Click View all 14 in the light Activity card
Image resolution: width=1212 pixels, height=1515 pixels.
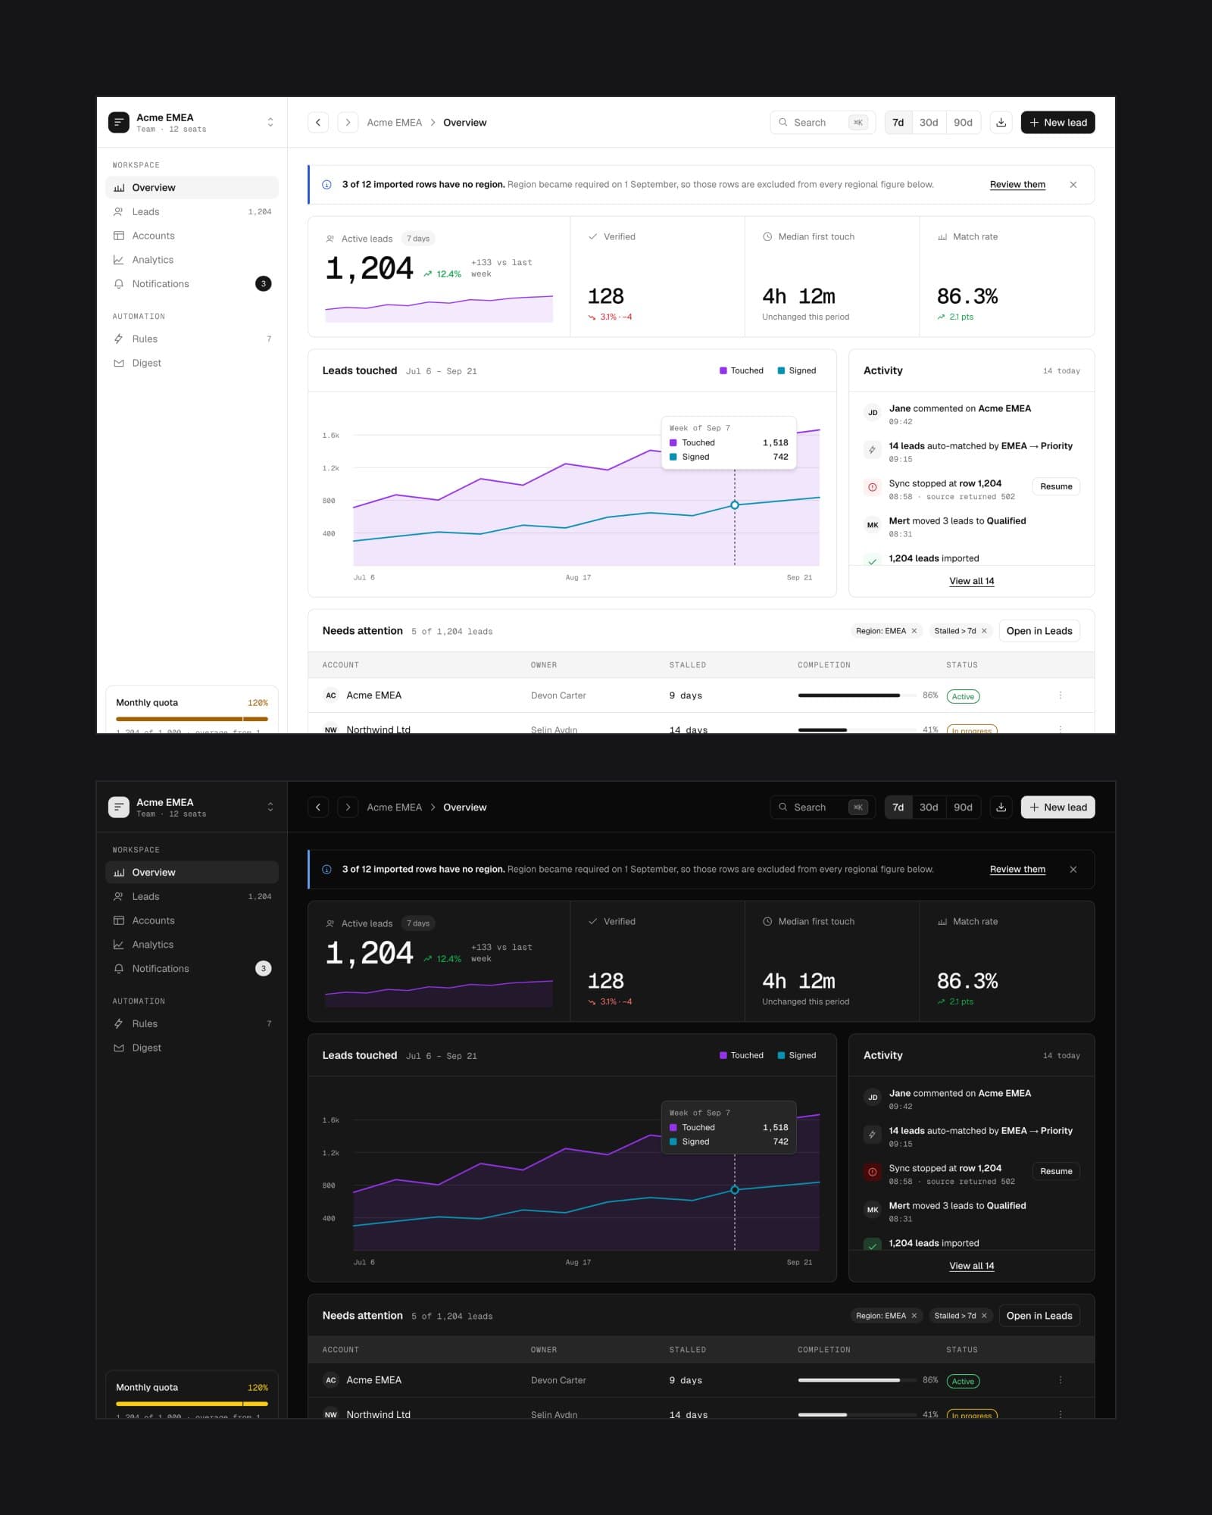[971, 581]
